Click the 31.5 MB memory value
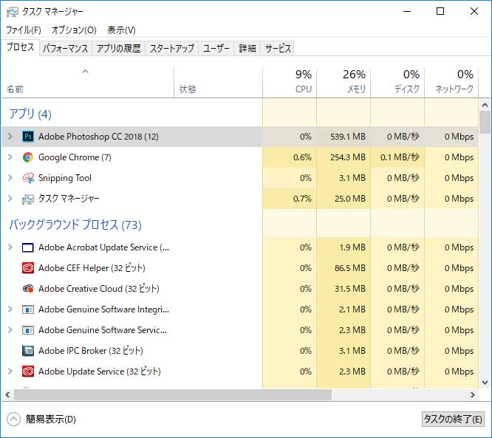This screenshot has height=438, width=492. click(350, 289)
